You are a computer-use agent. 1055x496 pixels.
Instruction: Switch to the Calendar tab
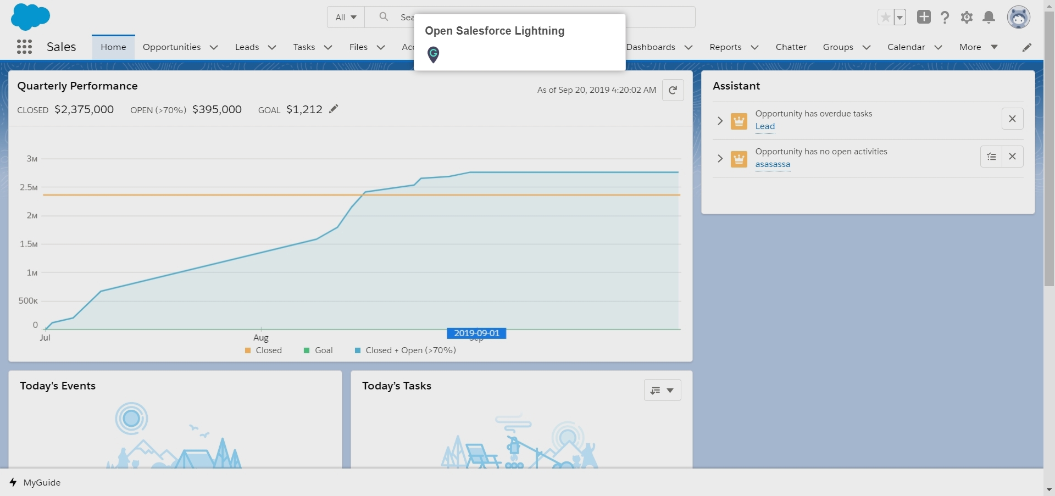tap(906, 47)
